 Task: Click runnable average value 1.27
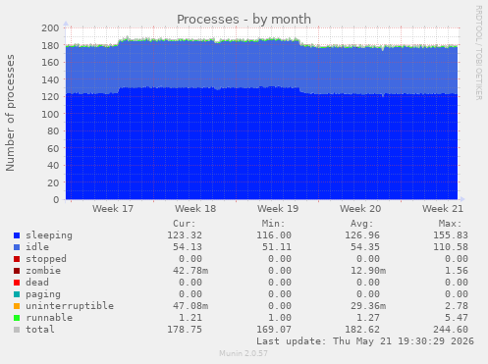coord(368,318)
